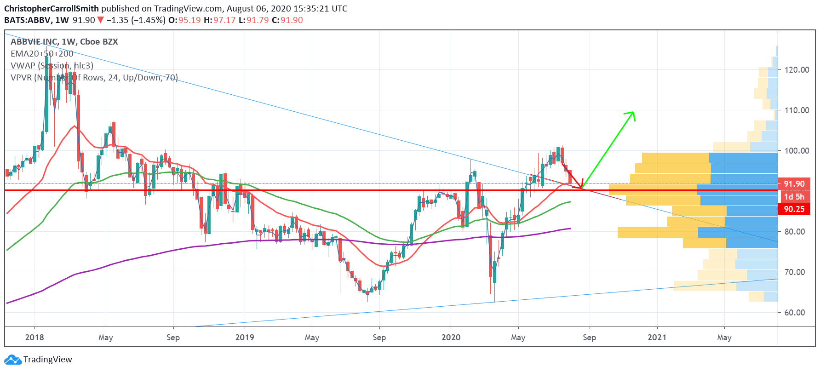The image size is (820, 372).
Task: Click the May label after 2021
Action: pos(724,338)
